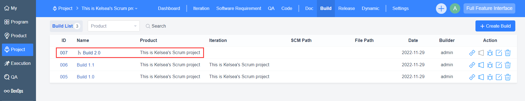Click the bug icon for Build 1.1
525x101 pixels.
[490, 65]
